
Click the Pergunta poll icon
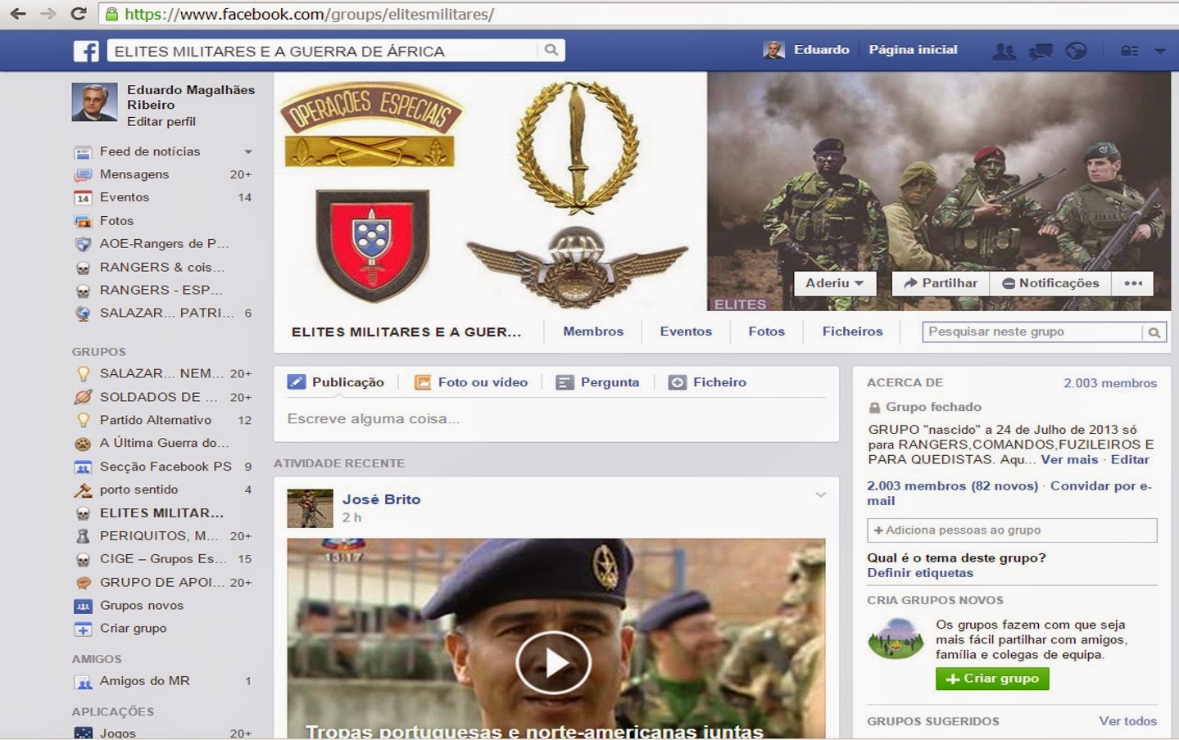point(565,382)
